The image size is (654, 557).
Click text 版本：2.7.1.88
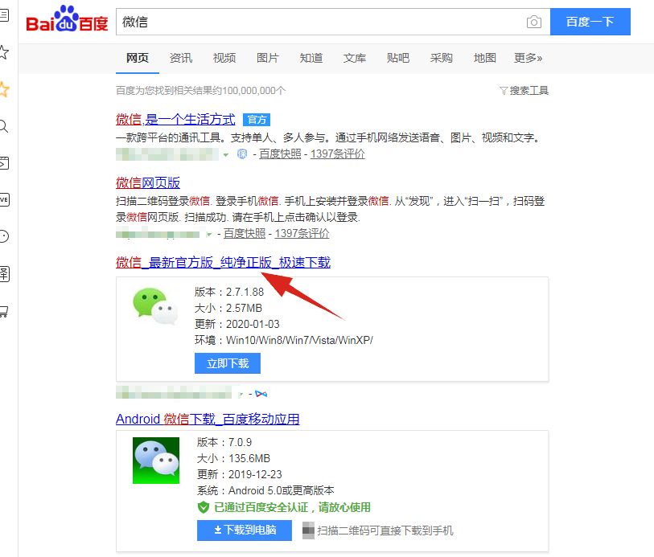229,292
